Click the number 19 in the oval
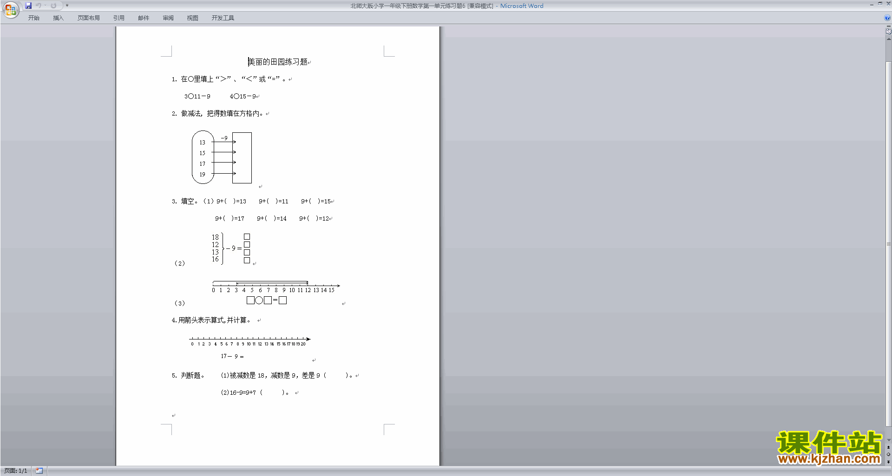This screenshot has width=892, height=476. click(x=202, y=175)
